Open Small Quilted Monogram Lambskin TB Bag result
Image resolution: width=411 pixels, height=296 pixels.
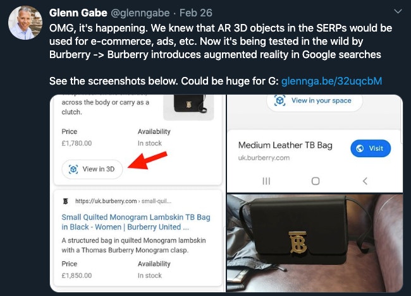coord(136,222)
